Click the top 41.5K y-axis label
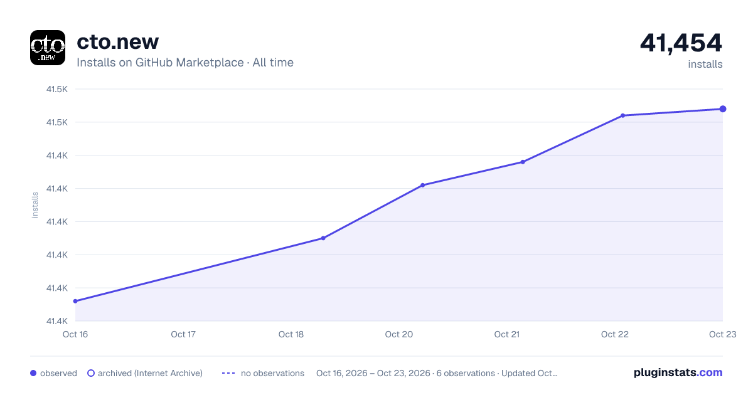The height and width of the screenshot is (395, 753). click(x=57, y=89)
